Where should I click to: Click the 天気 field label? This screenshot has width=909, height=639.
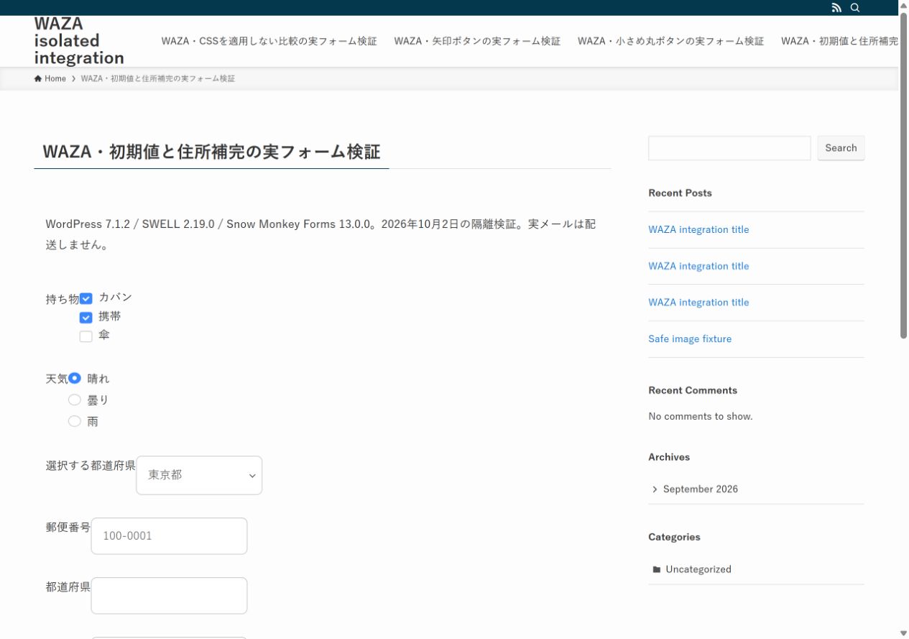57,379
